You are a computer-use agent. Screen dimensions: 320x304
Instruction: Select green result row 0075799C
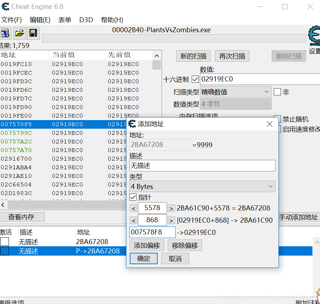(63, 133)
